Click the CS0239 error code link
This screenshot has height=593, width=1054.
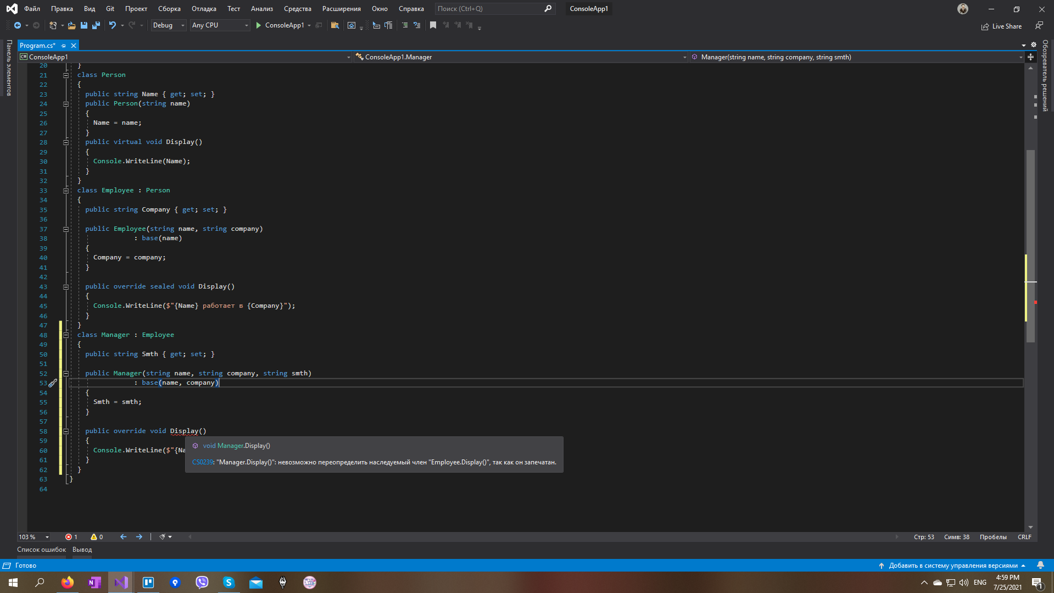[x=202, y=462]
